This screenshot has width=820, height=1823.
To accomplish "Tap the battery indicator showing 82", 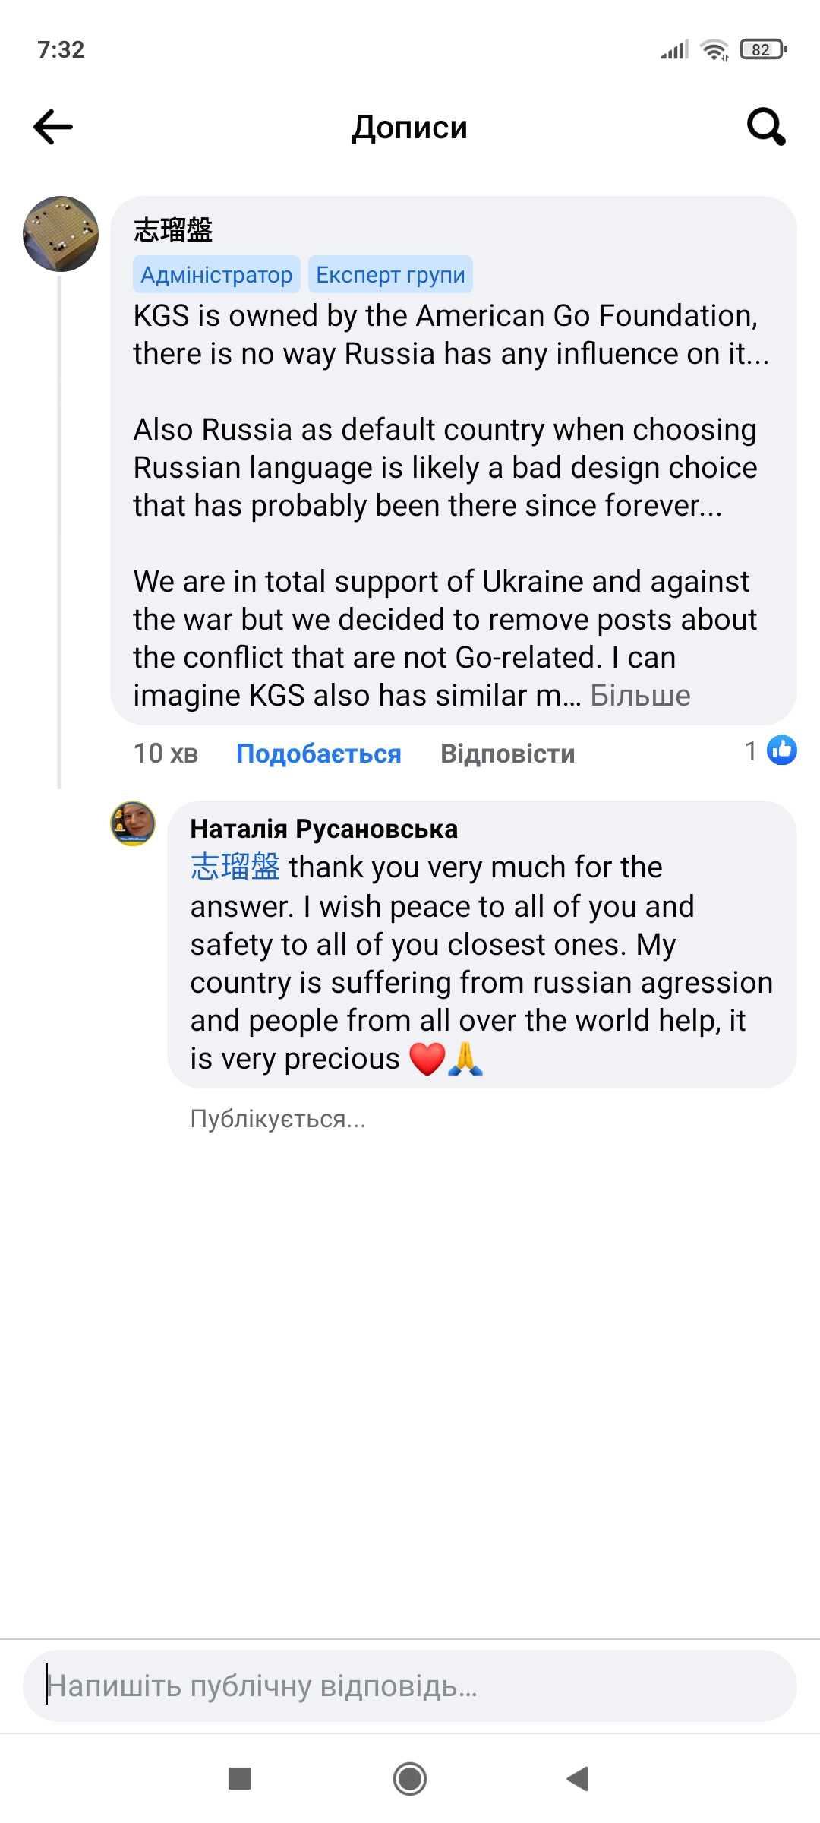I will 762,50.
